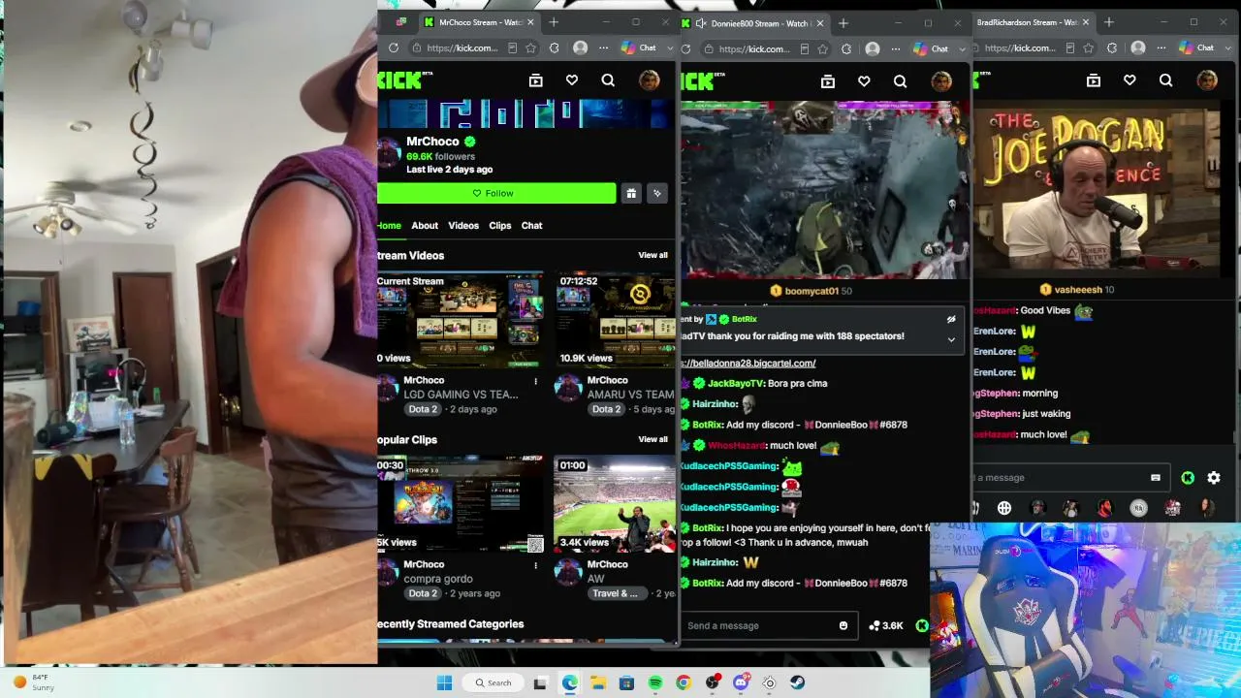The width and height of the screenshot is (1241, 698).
Task: Open the Spotify taskbar icon
Action: [655, 682]
